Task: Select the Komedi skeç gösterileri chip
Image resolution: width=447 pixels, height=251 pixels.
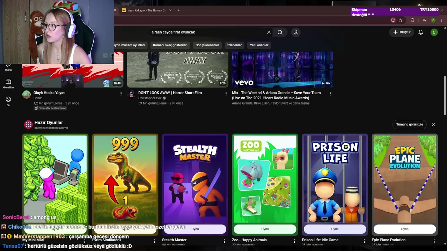Action: tap(170, 45)
